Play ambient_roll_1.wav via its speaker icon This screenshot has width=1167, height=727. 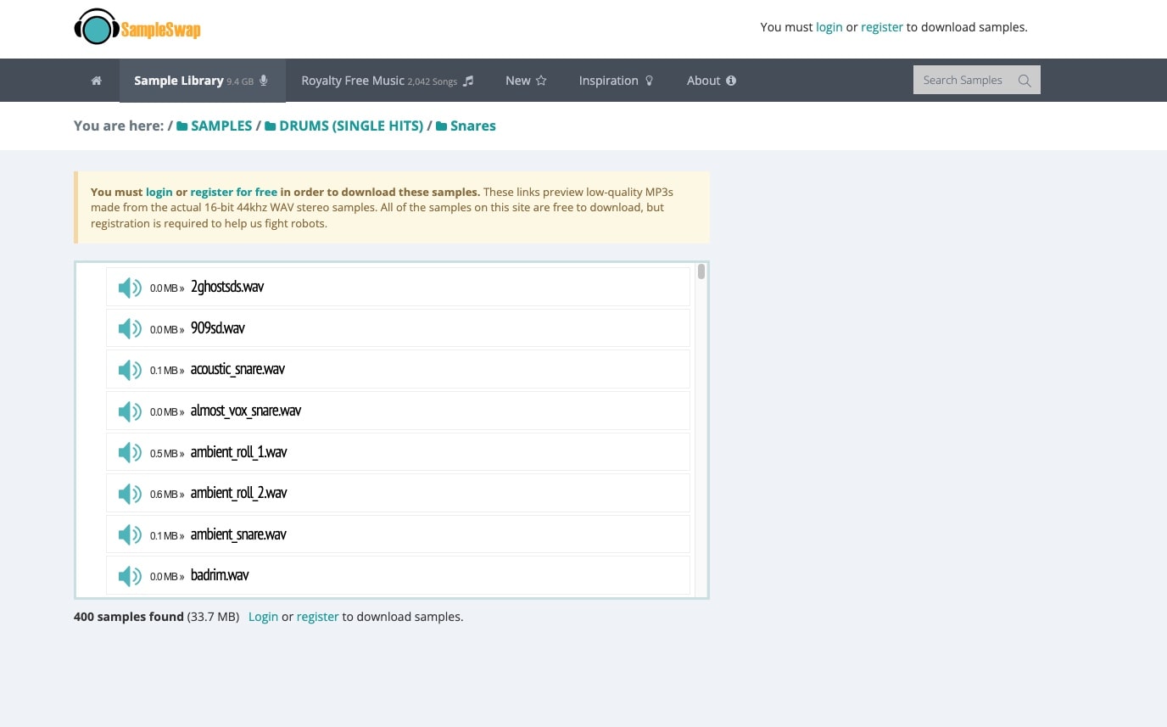(129, 453)
